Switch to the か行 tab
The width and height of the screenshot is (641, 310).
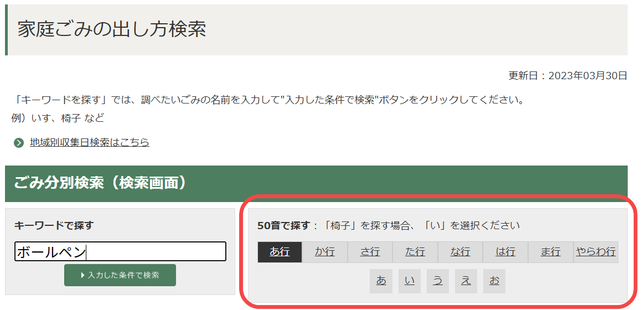click(x=325, y=252)
